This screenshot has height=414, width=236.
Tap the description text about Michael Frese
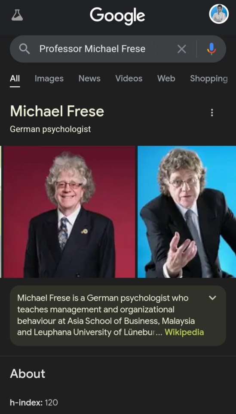[x=107, y=315]
